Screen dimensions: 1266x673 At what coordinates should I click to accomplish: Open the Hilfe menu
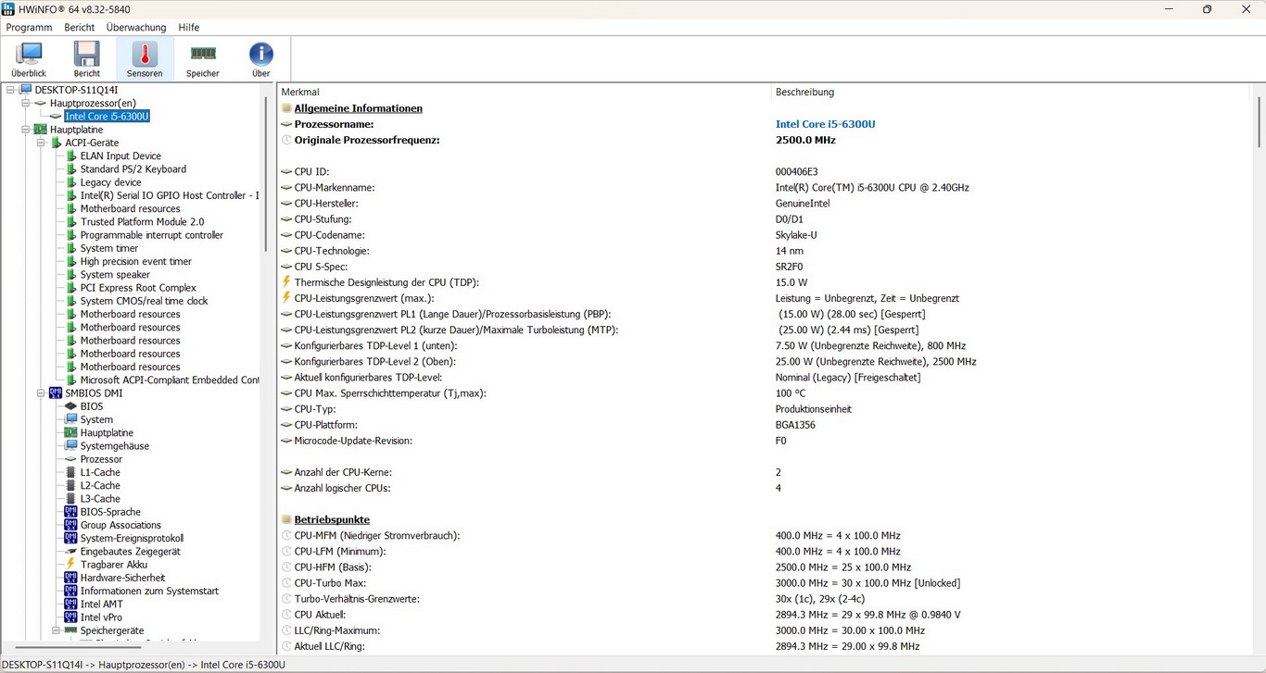[x=189, y=28]
